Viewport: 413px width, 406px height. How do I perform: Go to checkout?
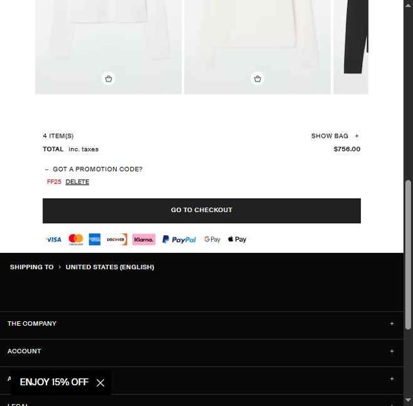coord(201,211)
